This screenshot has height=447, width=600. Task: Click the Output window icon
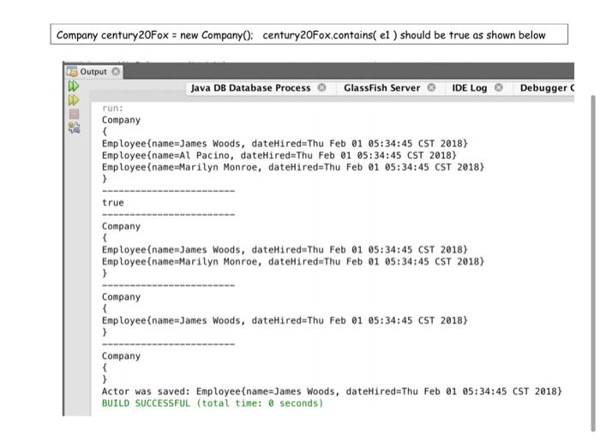coord(72,72)
